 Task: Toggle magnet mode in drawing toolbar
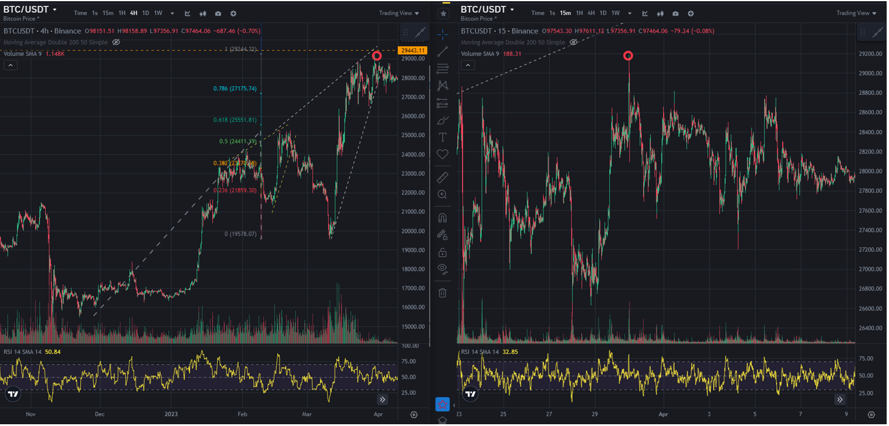(442, 217)
